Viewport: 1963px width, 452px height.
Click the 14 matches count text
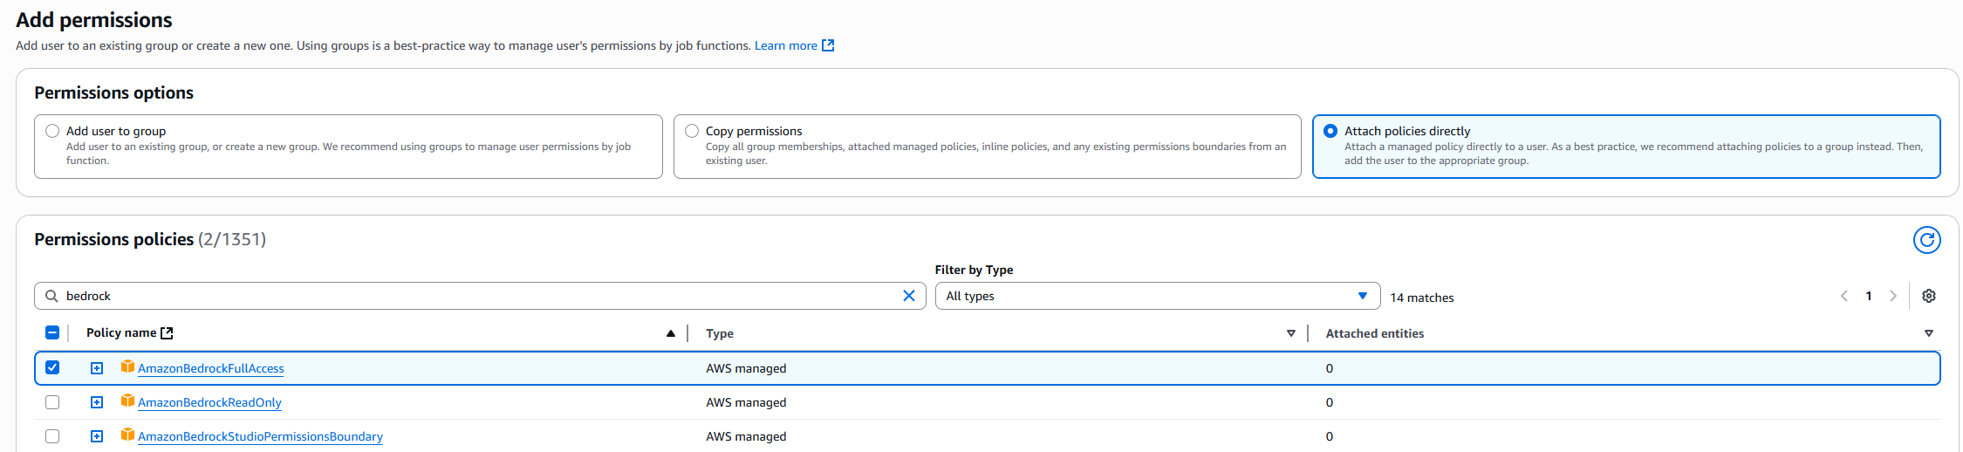tap(1421, 298)
